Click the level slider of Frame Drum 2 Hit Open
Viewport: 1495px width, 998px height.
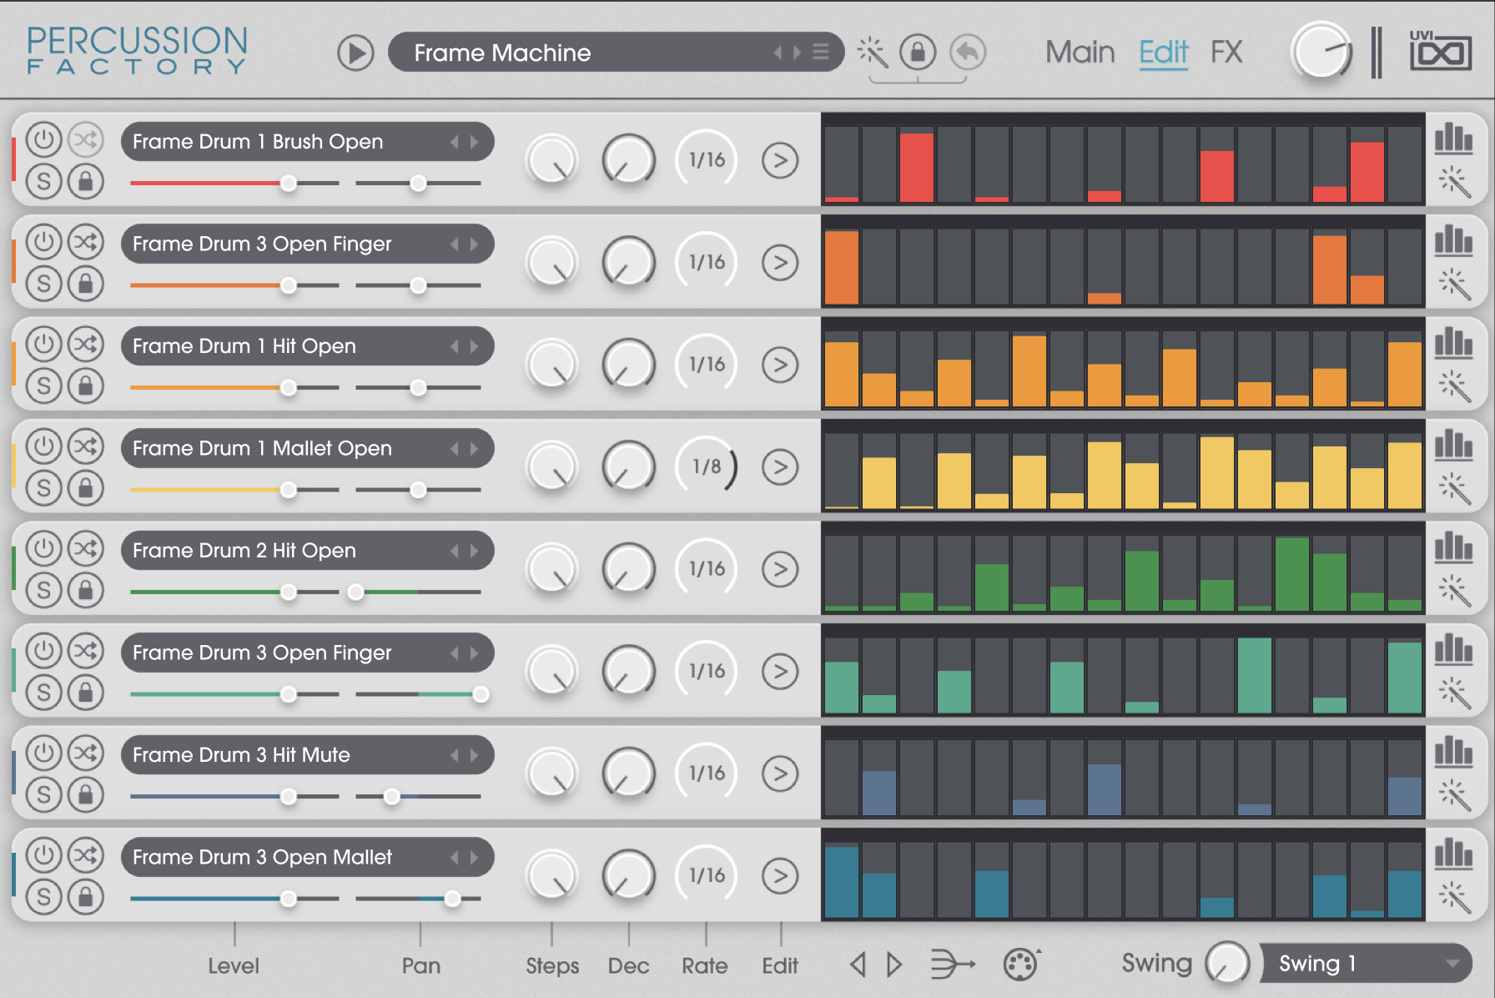[x=289, y=592]
